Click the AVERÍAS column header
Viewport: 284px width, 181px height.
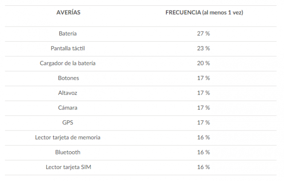(x=68, y=12)
